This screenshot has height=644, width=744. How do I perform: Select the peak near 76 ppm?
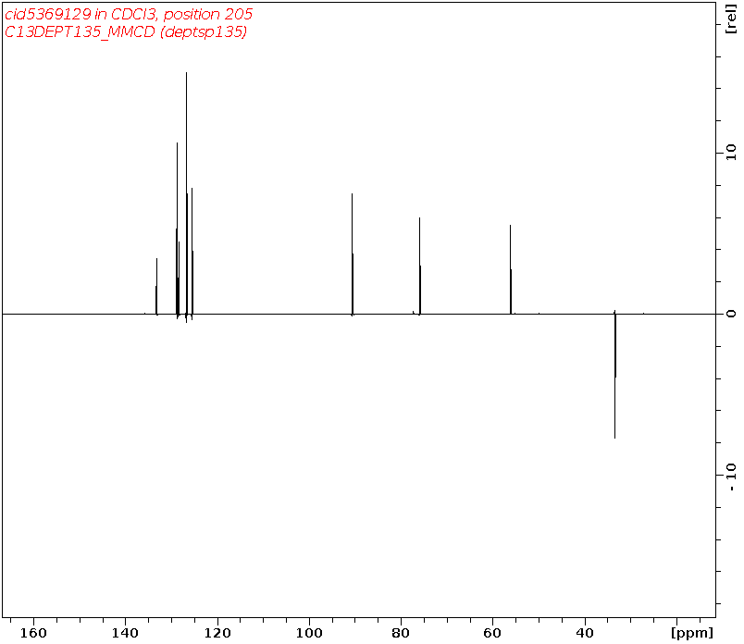click(420, 266)
